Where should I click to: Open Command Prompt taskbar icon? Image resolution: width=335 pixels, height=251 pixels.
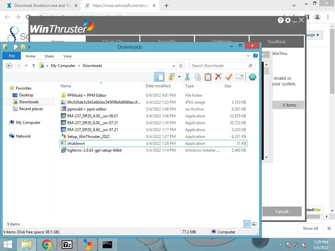pyautogui.click(x=107, y=244)
